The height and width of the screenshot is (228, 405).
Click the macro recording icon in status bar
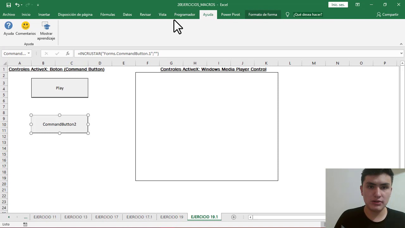pos(25,225)
